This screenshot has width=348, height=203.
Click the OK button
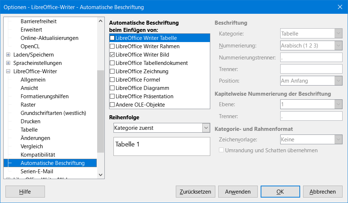point(280,191)
